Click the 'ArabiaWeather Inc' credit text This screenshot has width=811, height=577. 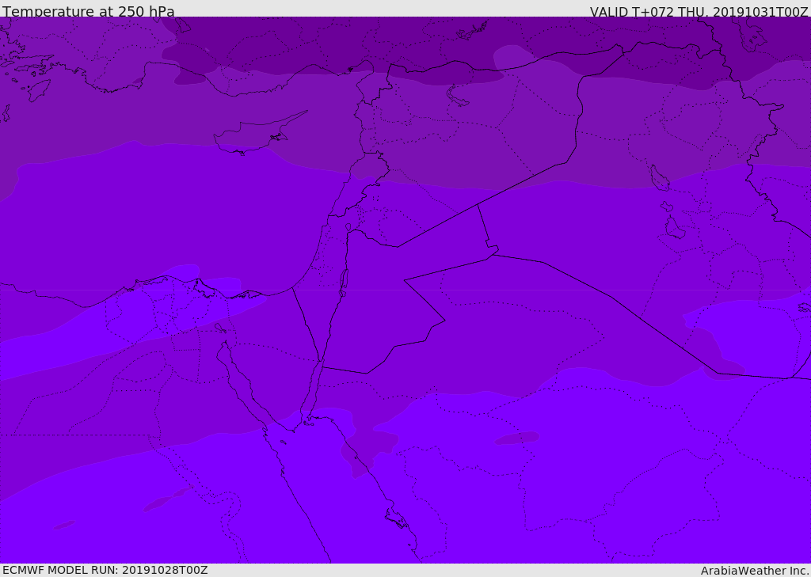pyautogui.click(x=755, y=571)
